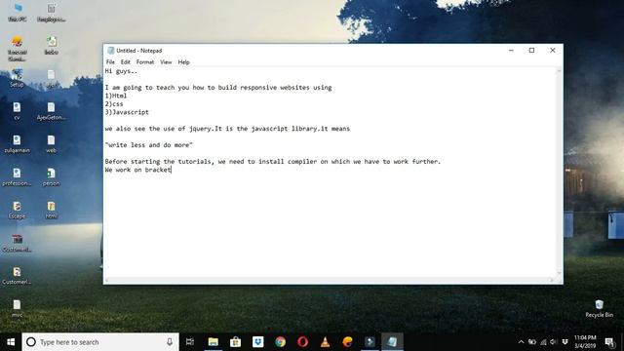
Task: Select the person desktop file icon
Action: click(51, 176)
